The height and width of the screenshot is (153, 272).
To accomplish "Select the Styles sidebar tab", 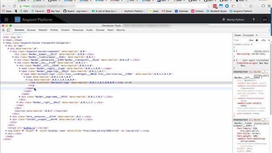I will coord(238,35).
